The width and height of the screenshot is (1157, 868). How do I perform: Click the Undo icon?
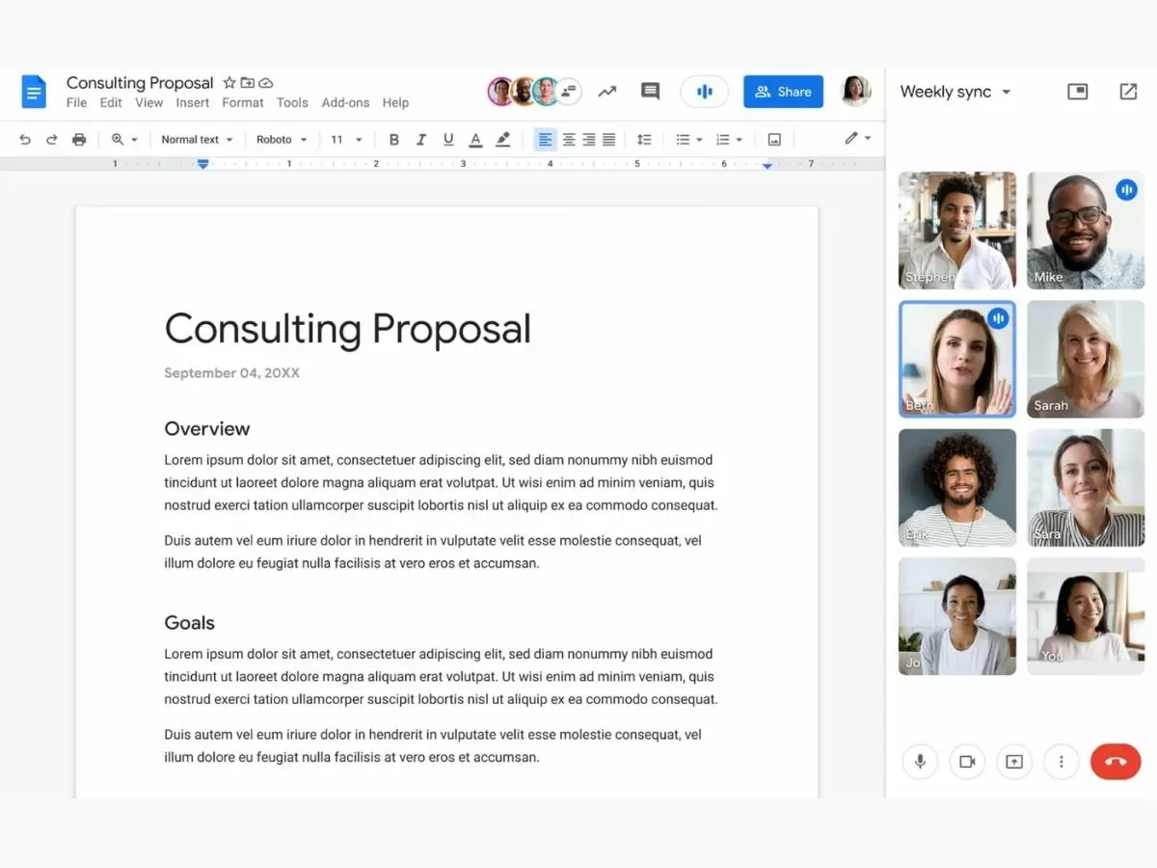(x=25, y=139)
